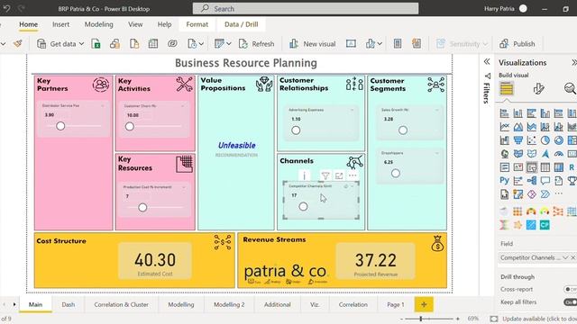Choose the matrix visual icon
This screenshot has width=577, height=324.
tap(559, 167)
